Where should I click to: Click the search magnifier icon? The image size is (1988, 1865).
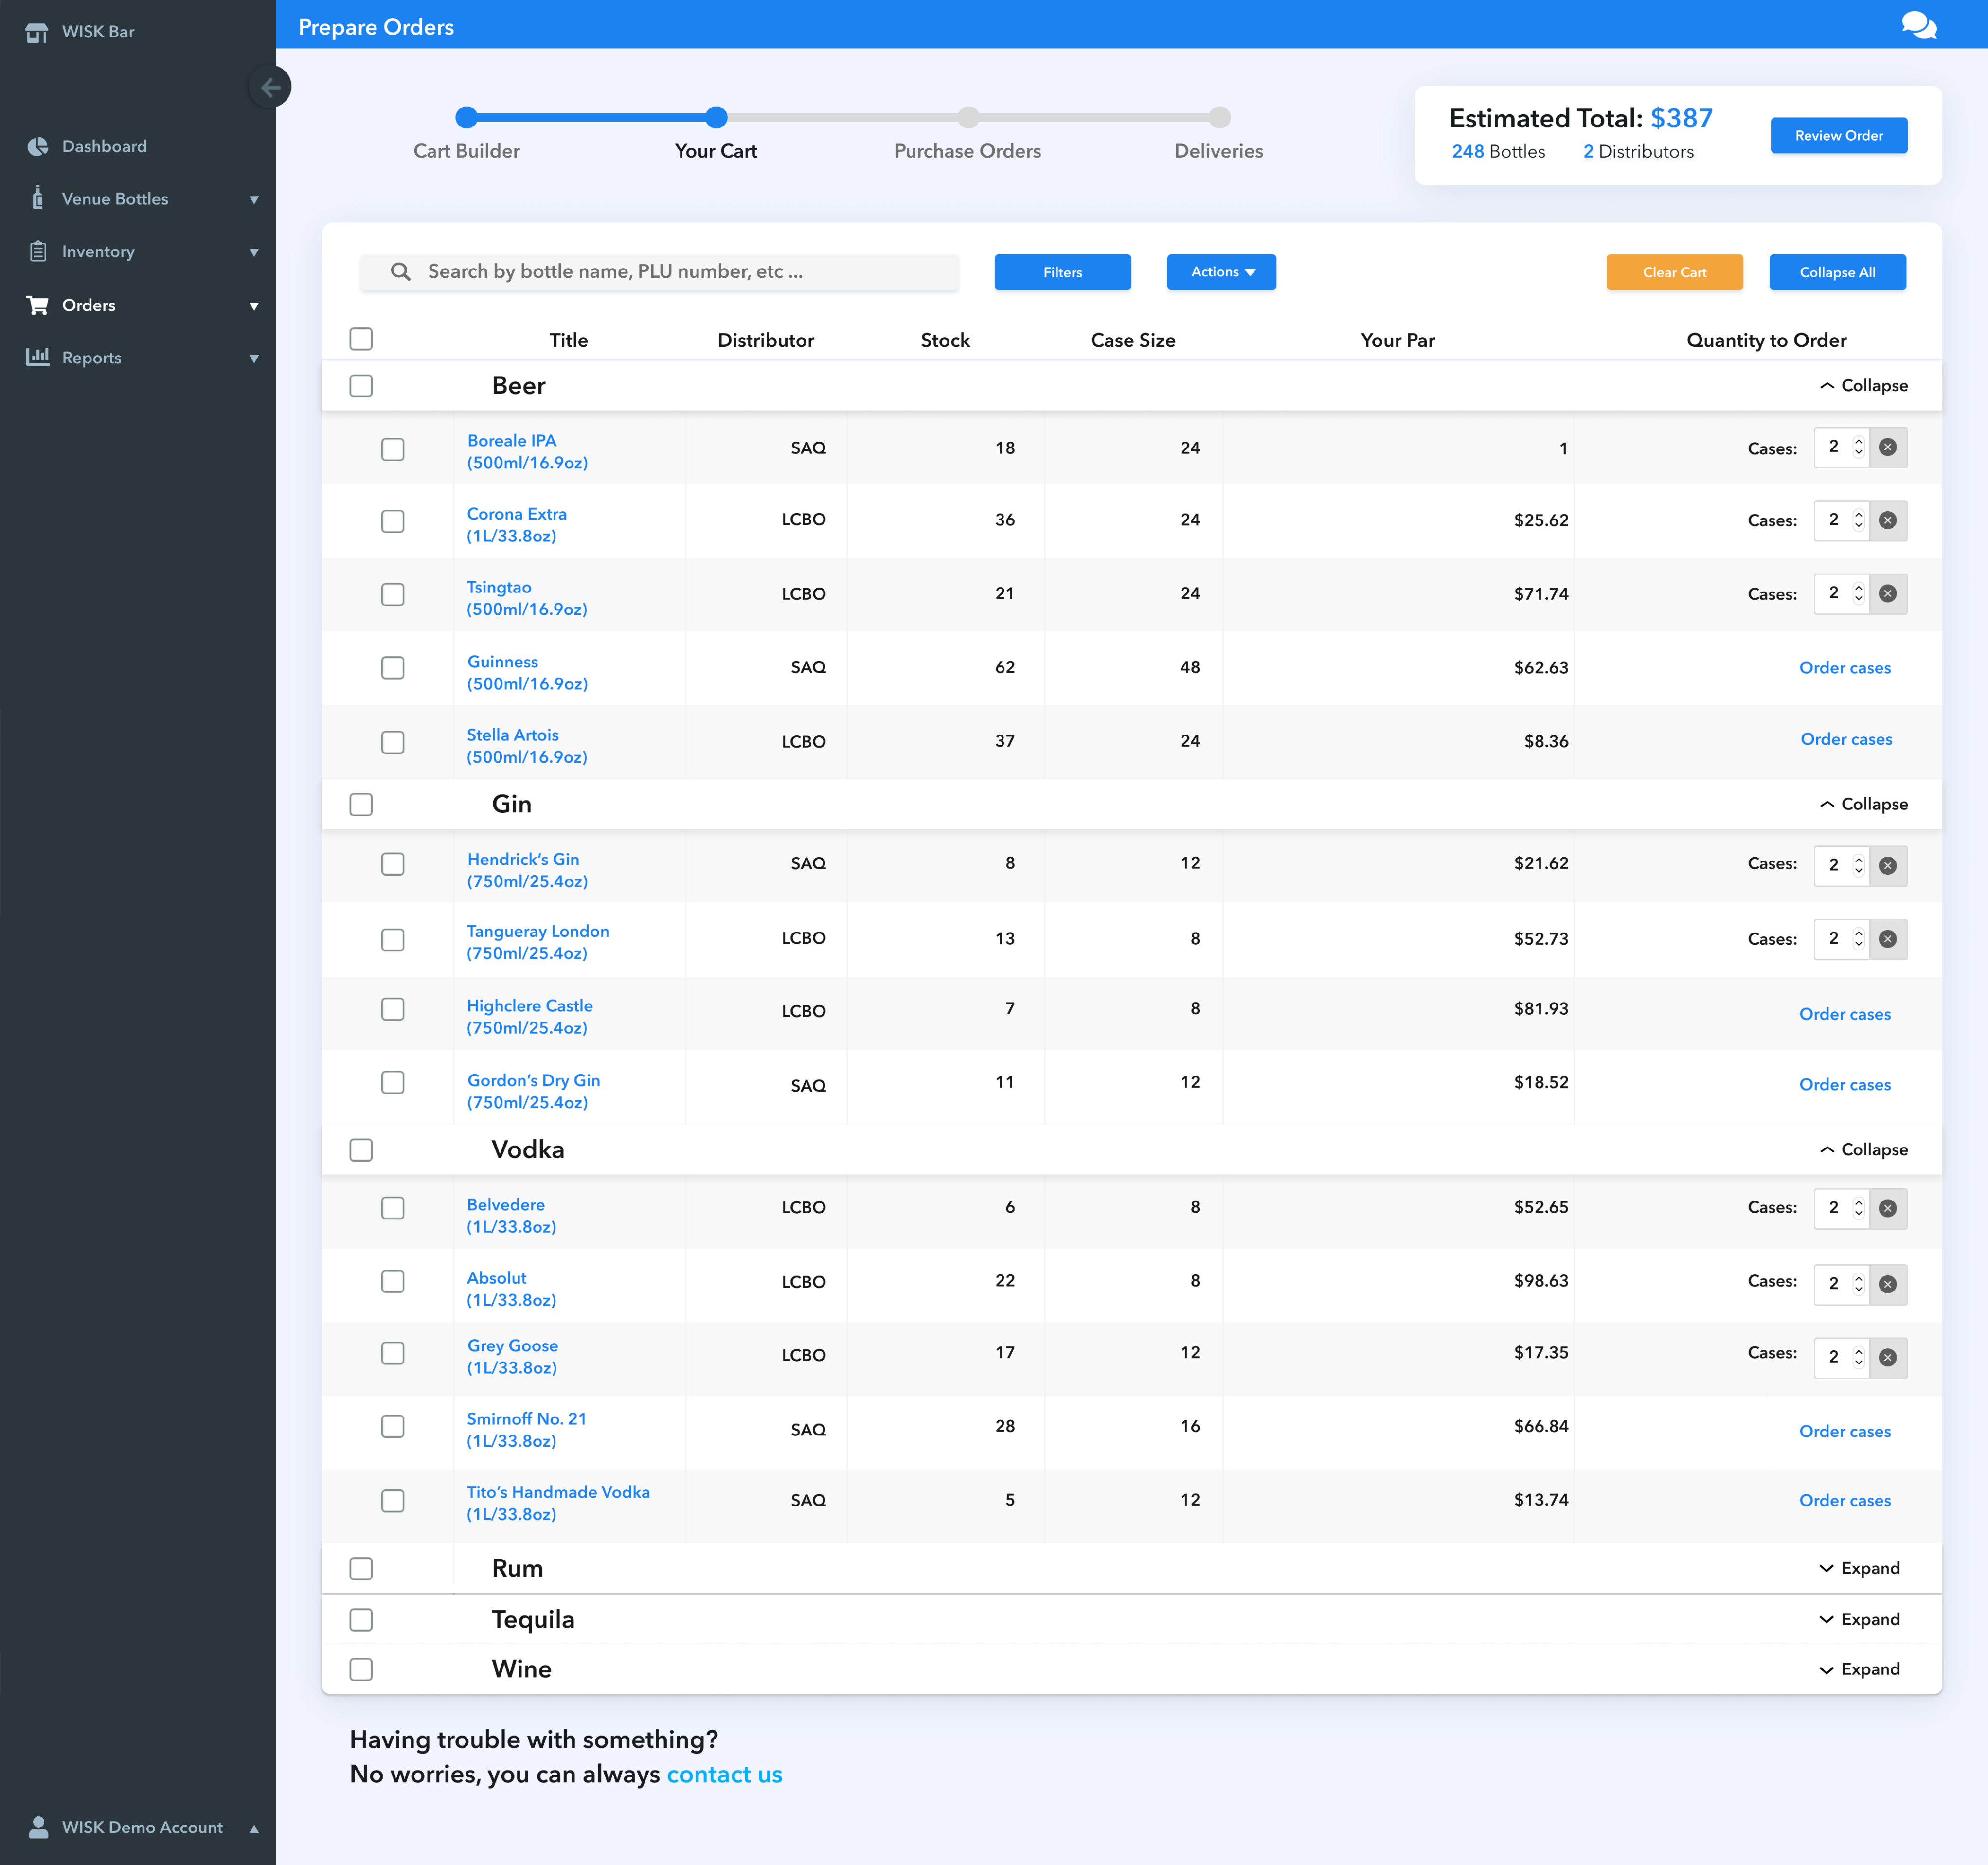point(401,272)
